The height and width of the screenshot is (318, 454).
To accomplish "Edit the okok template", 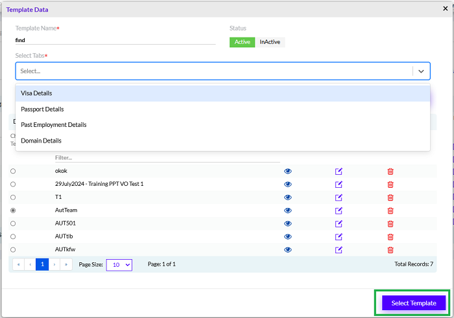I will pos(339,171).
